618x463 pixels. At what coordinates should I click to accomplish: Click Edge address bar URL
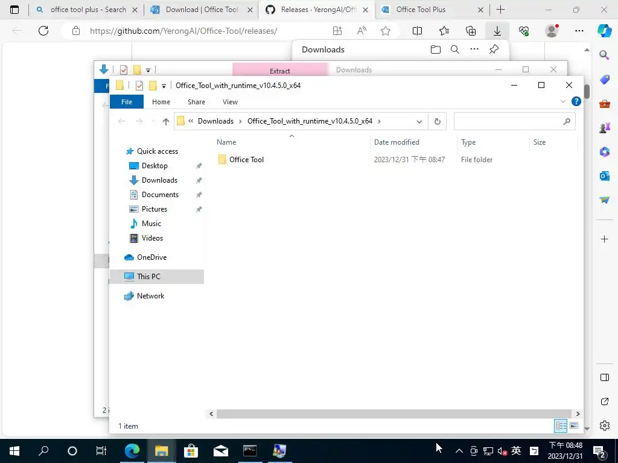tap(183, 31)
